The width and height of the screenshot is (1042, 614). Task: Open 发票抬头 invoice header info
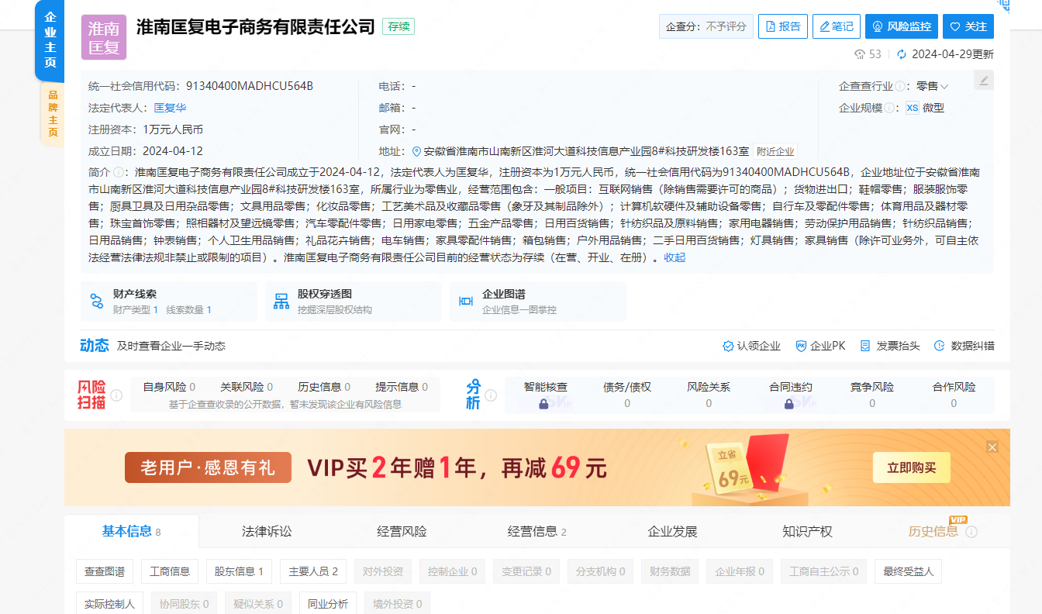click(x=888, y=346)
